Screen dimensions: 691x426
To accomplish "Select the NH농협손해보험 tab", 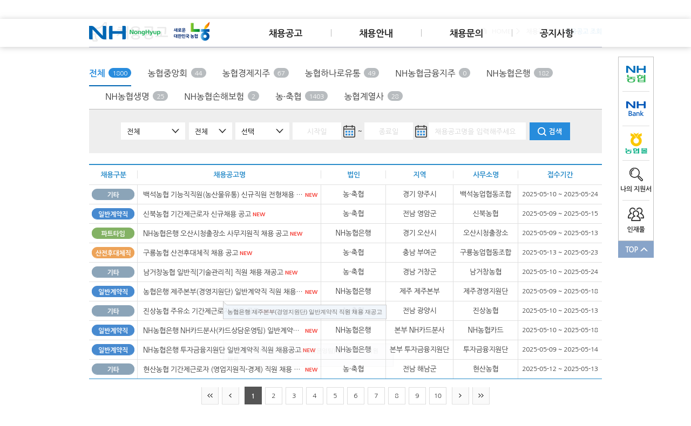I will [221, 96].
